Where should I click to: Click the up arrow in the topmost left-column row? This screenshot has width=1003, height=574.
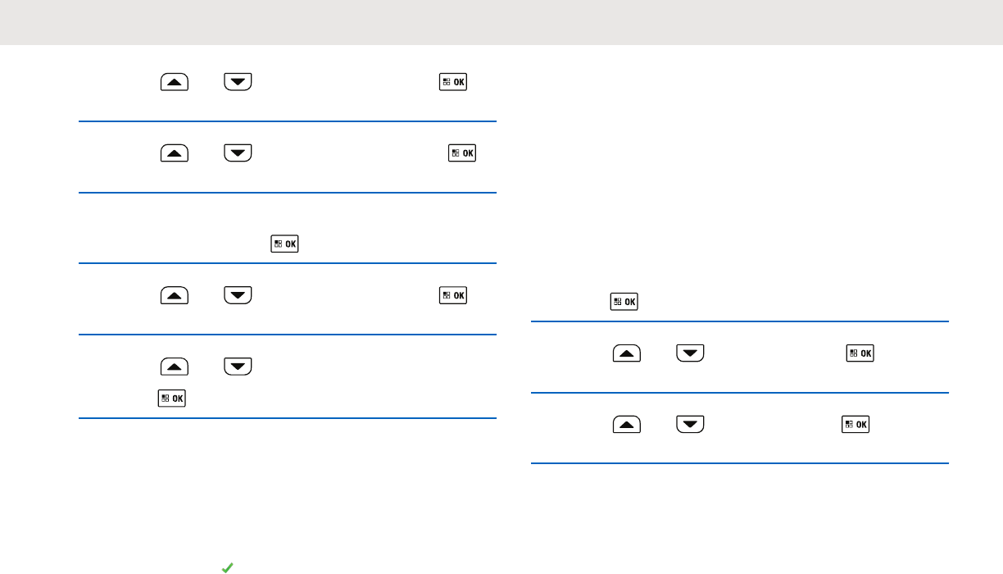(175, 82)
